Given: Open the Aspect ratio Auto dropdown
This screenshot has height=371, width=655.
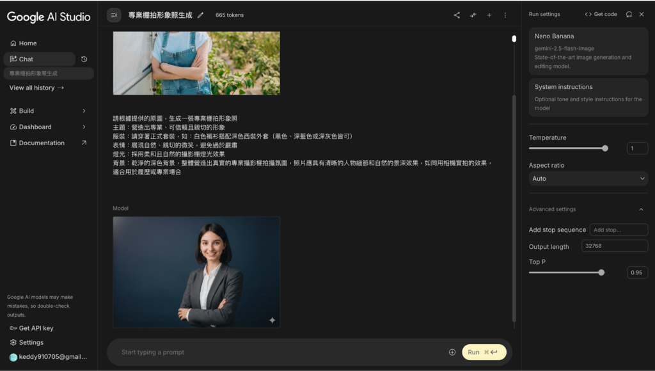Looking at the screenshot, I should coord(588,178).
